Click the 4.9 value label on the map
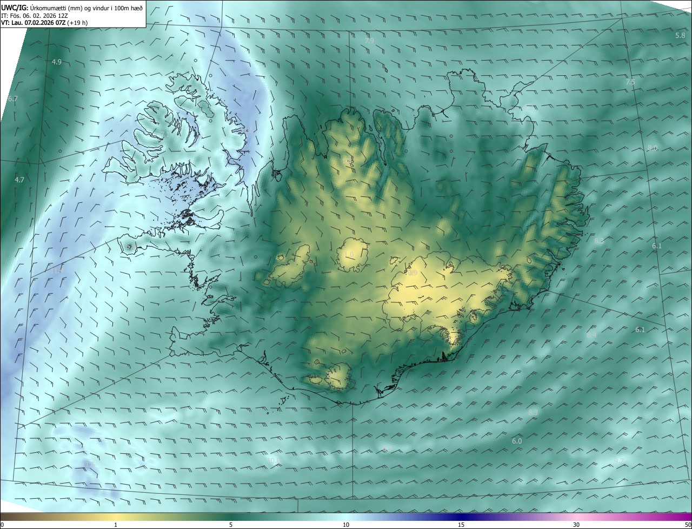692x529 pixels. click(x=57, y=62)
